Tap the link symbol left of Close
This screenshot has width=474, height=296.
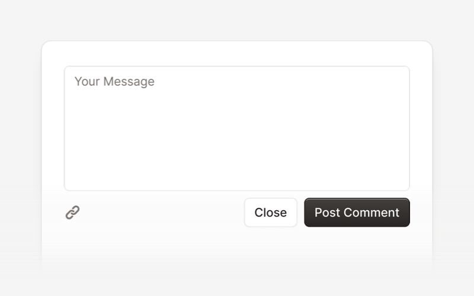point(72,213)
